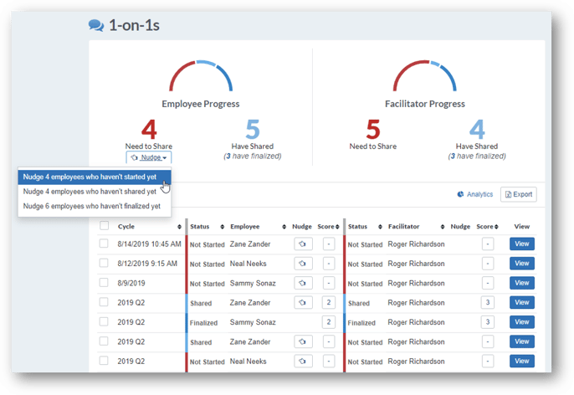The image size is (574, 395).
Task: Nudge Zane Zander in Shared row with dash score
Action: (x=303, y=341)
